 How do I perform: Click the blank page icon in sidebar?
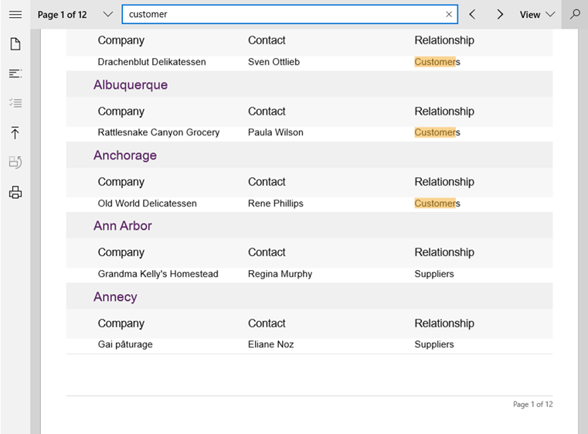15,44
